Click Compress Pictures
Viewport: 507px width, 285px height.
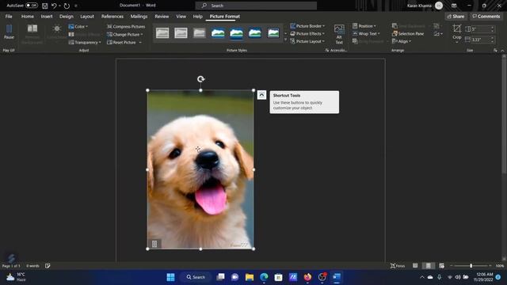[x=126, y=26]
